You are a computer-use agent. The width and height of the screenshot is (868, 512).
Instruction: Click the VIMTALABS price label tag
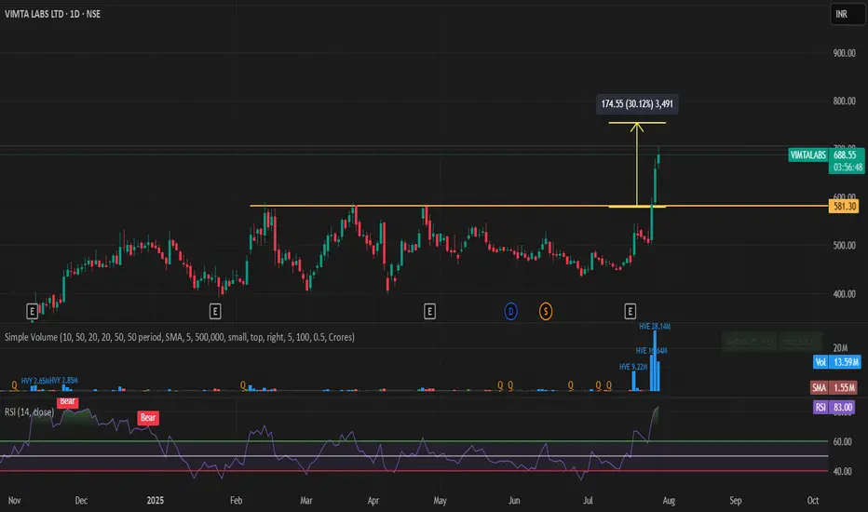[x=808, y=155]
